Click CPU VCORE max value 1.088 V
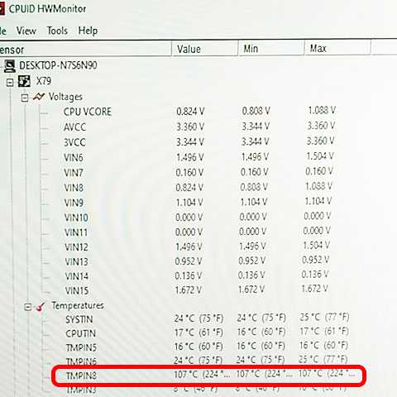 tap(322, 111)
